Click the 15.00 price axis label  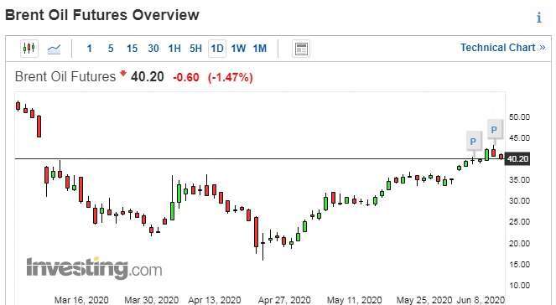tap(519, 265)
